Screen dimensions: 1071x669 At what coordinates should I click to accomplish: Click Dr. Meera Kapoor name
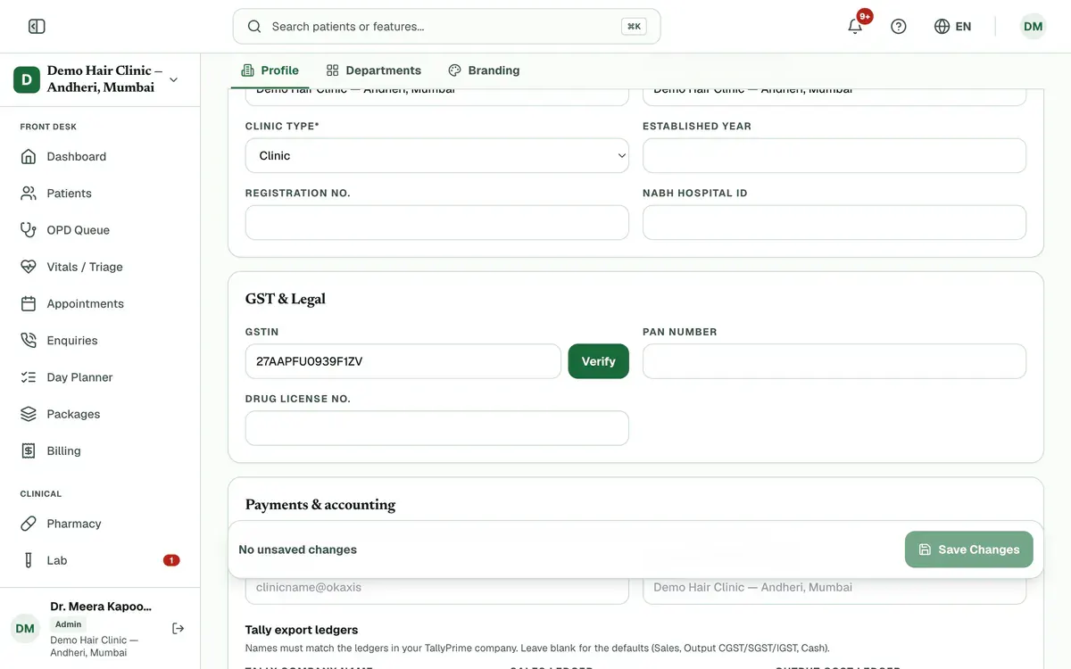pos(101,607)
